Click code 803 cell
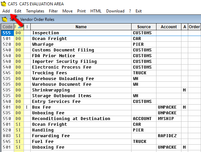 pyautogui.click(x=7, y=136)
